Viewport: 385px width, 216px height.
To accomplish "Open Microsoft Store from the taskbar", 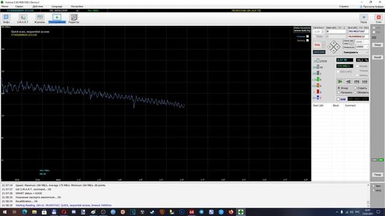I will pyautogui.click(x=44, y=212).
